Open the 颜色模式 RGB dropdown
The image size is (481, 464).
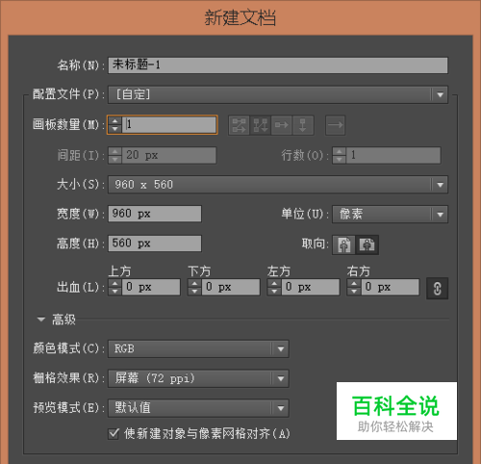point(198,348)
